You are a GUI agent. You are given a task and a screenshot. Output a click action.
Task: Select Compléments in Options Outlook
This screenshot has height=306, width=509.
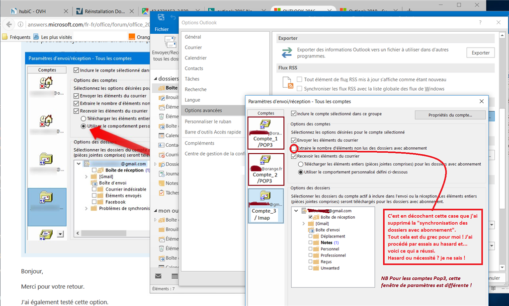click(x=200, y=143)
